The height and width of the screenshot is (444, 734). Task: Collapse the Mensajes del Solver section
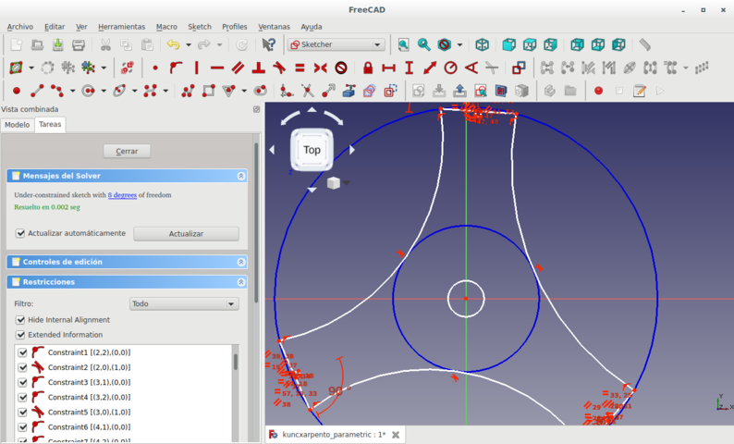pos(241,176)
